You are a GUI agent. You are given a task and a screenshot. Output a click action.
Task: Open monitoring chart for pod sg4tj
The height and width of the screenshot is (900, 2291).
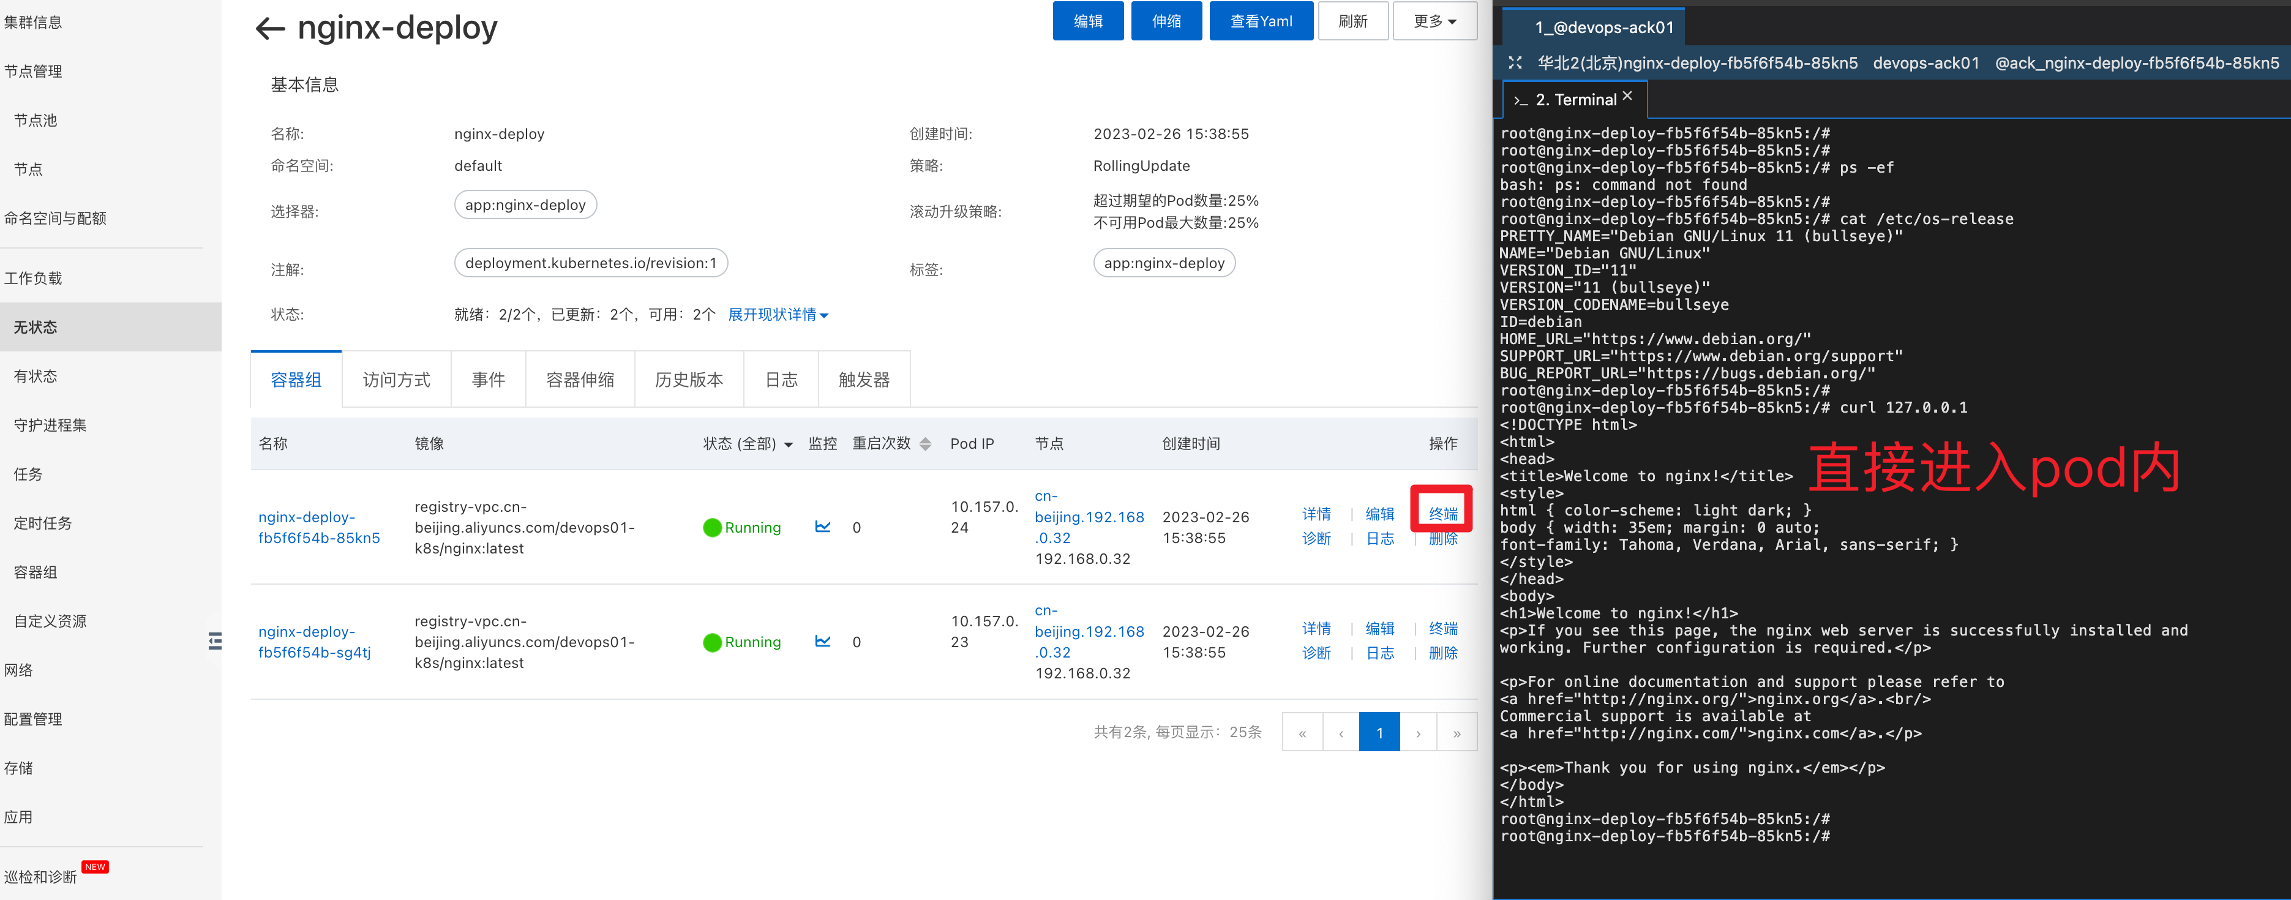click(823, 641)
